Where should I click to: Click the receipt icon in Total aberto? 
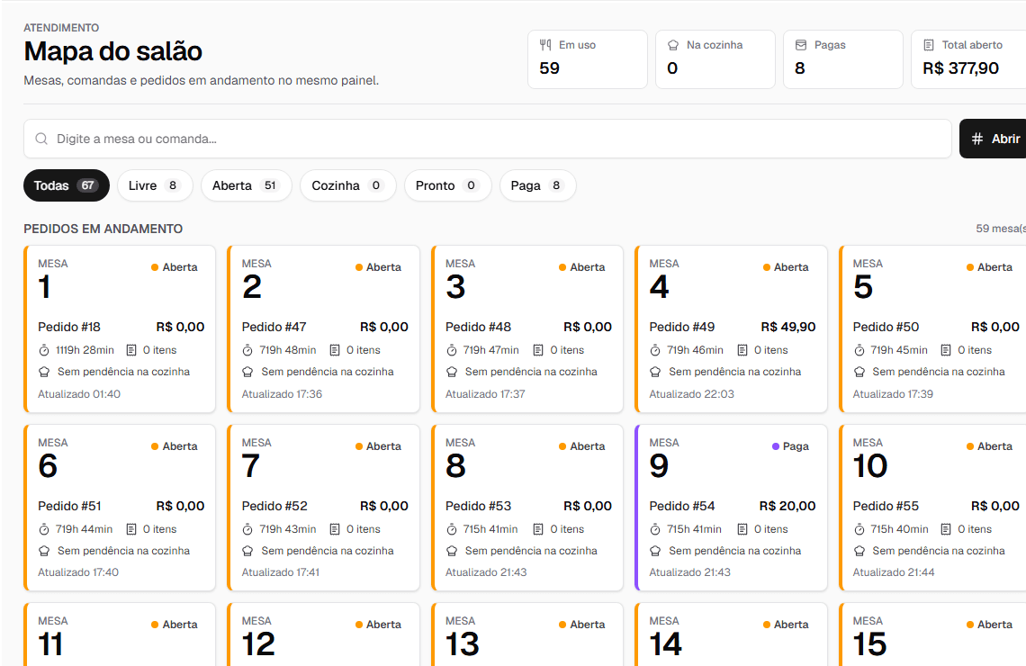929,45
